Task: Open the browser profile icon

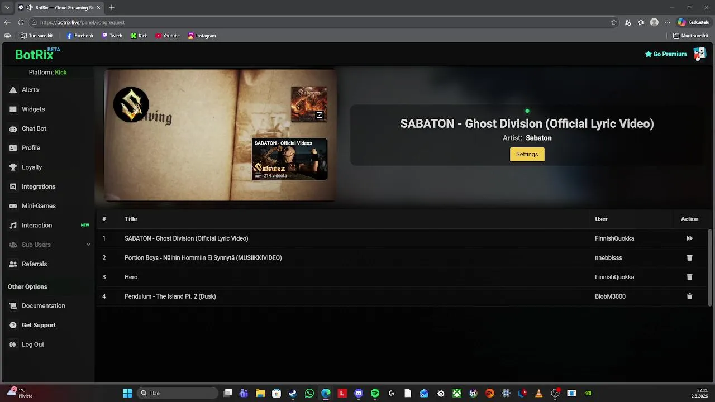Action: tap(654, 22)
